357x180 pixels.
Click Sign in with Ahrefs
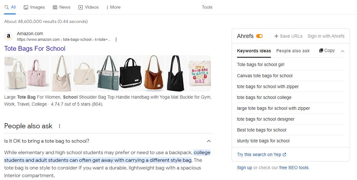click(x=326, y=36)
